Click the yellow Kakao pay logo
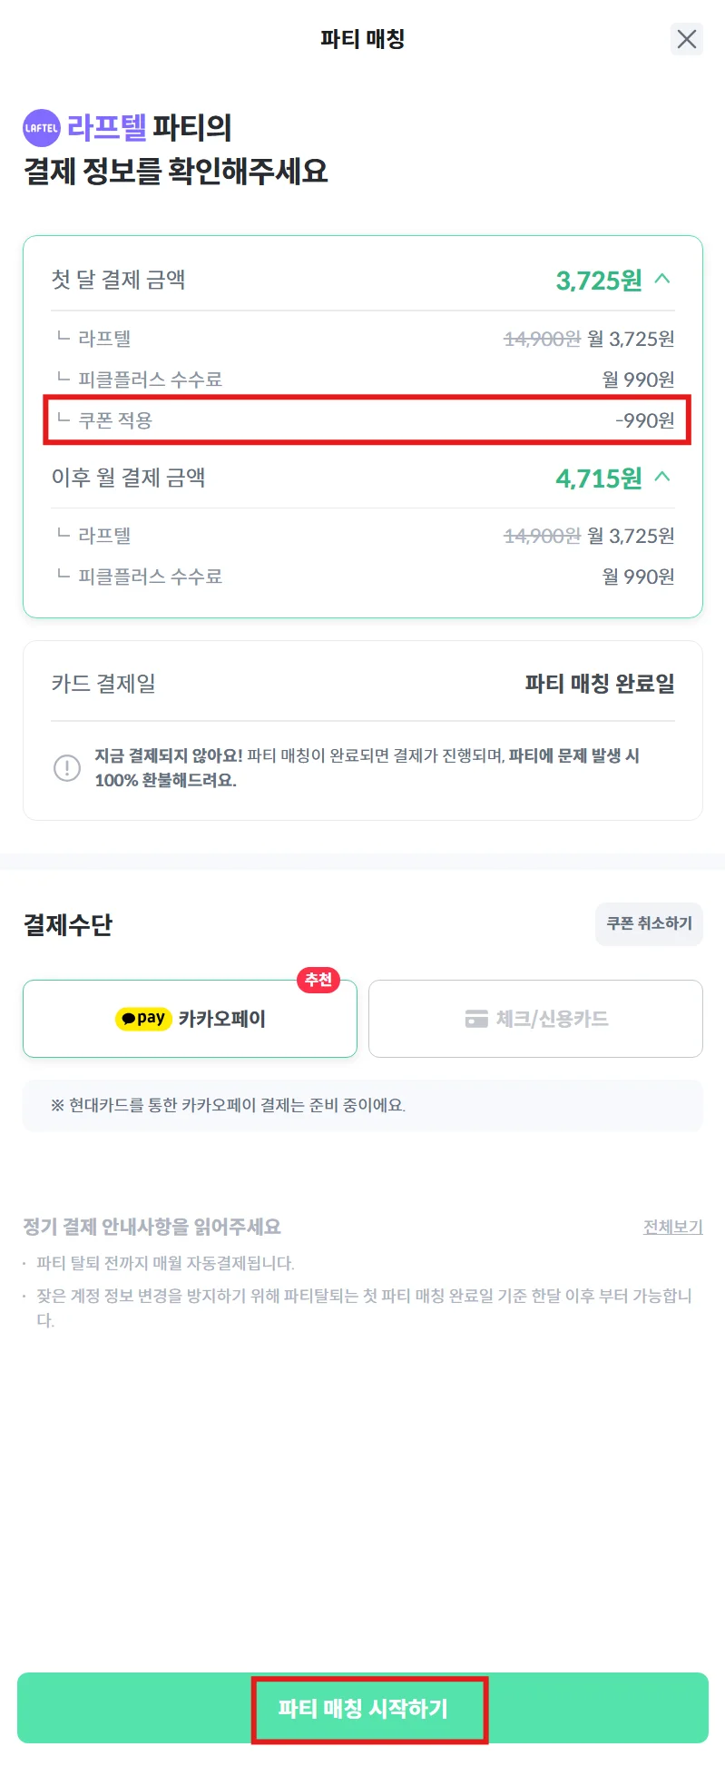725x1766 pixels. [x=143, y=1019]
